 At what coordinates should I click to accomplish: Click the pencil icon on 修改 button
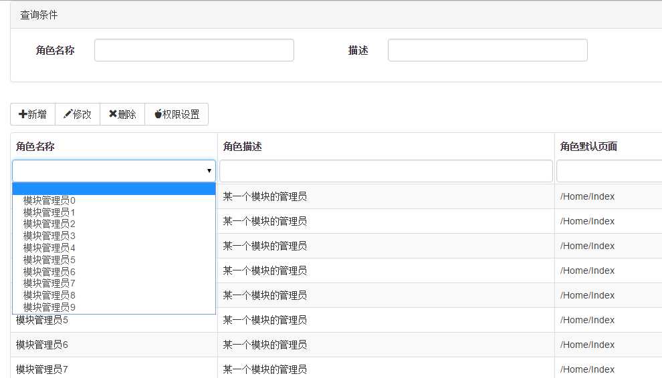coord(68,114)
